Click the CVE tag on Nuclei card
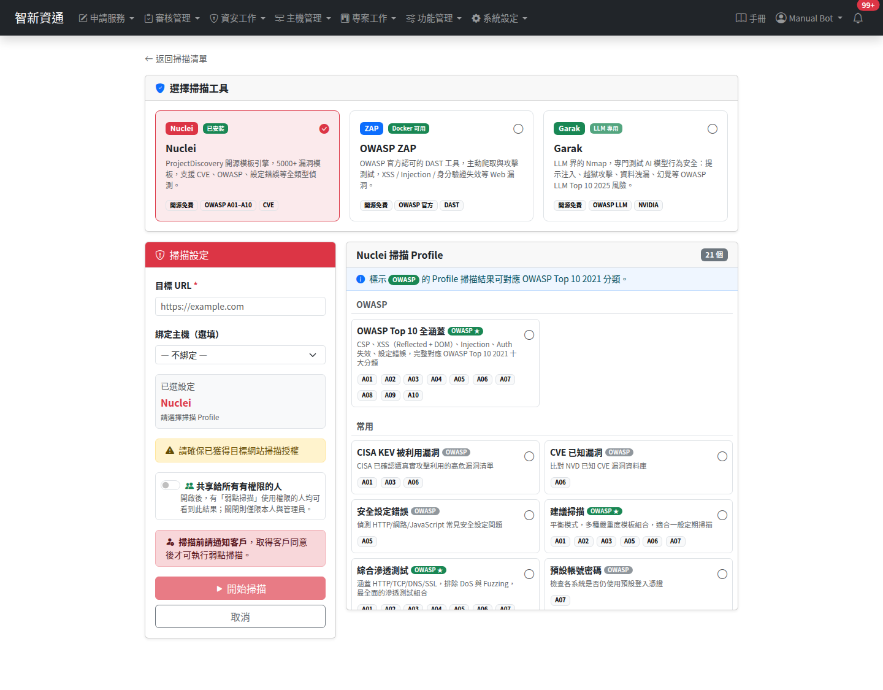 (x=269, y=205)
